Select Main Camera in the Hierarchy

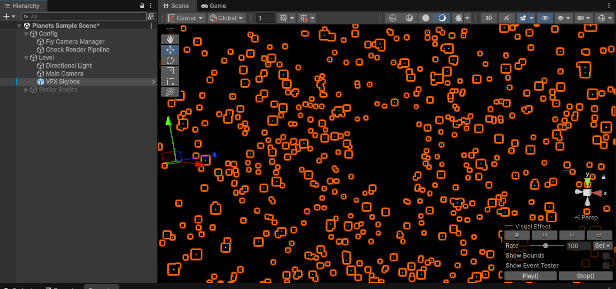tap(64, 74)
